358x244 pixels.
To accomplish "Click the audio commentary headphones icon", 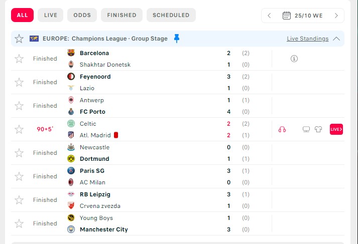I will (282, 129).
